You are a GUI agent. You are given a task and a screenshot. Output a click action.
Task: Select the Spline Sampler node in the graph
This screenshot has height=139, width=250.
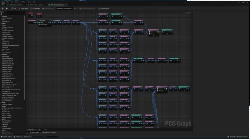click(45, 23)
